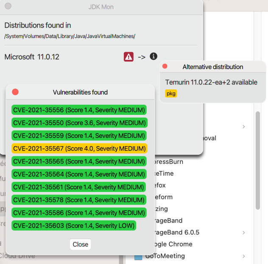Close the Alternative distribution popup

165,67
